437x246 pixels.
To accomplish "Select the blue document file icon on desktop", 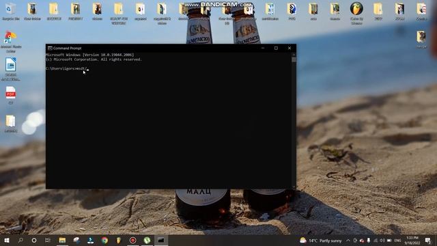I will coord(11,69).
